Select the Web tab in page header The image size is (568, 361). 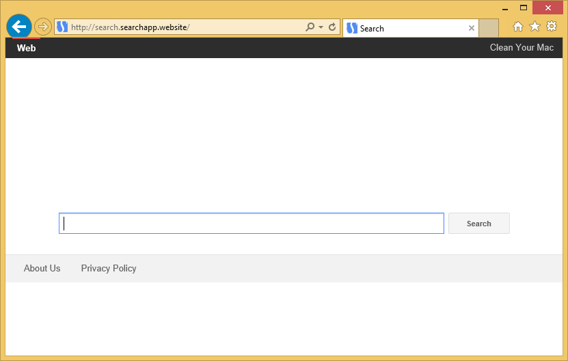(x=26, y=48)
